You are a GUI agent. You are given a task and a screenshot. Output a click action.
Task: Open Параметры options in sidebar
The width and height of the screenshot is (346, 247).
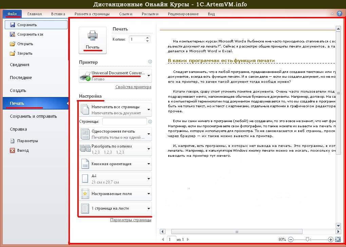click(x=27, y=141)
